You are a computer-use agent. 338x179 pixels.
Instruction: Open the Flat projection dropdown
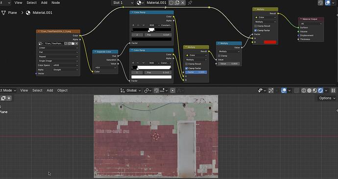click(x=58, y=52)
